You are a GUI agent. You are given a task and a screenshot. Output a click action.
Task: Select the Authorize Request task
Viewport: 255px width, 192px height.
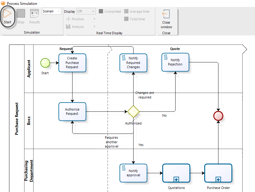tap(72, 111)
